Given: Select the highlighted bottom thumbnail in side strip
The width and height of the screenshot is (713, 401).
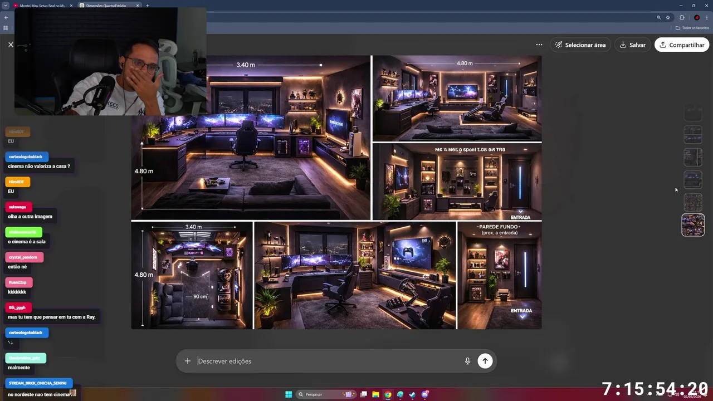Looking at the screenshot, I should pos(693,225).
